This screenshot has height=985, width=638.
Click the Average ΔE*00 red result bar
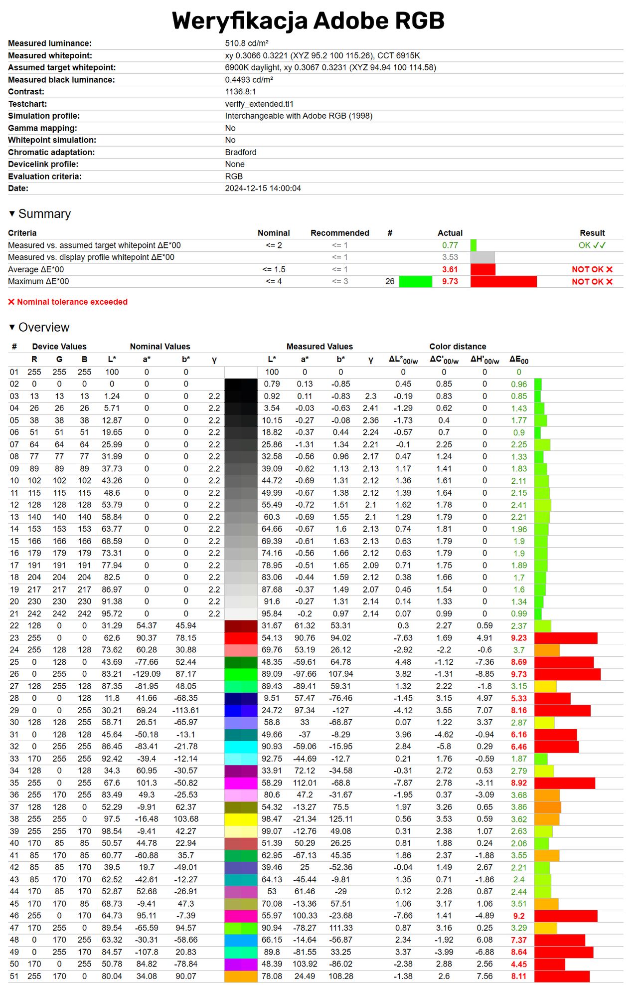483,269
